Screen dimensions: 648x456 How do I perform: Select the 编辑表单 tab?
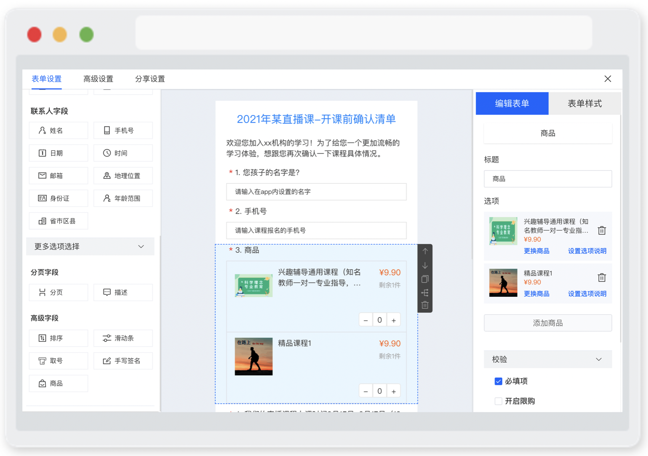click(x=512, y=103)
